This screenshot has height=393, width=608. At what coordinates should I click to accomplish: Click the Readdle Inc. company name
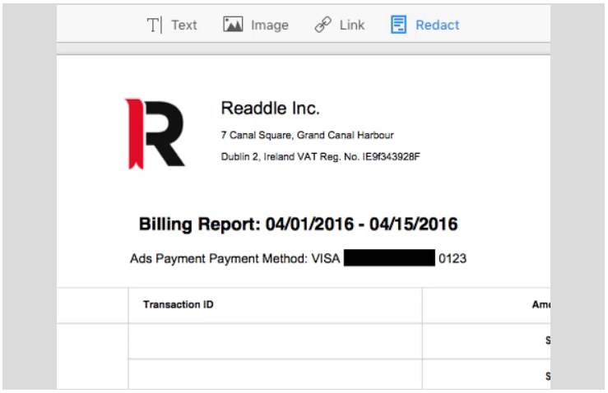(270, 109)
